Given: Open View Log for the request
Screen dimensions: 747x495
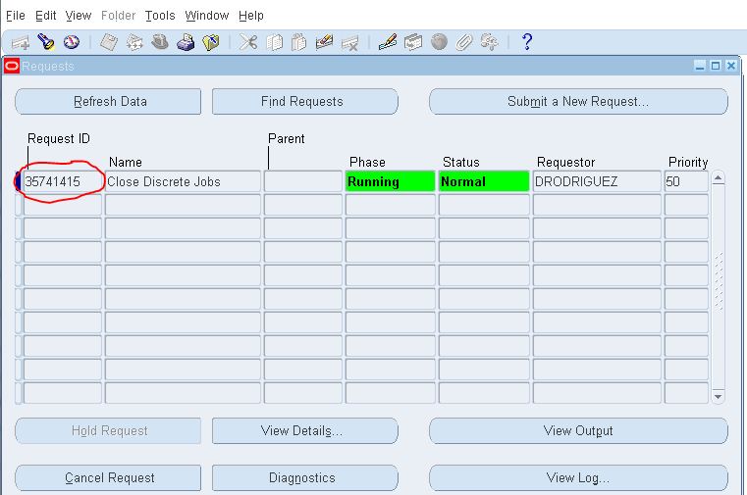Looking at the screenshot, I should [578, 478].
